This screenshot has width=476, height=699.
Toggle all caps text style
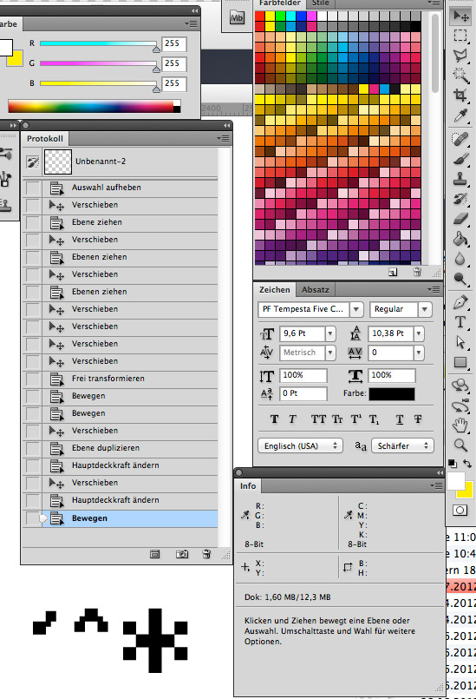coord(318,419)
